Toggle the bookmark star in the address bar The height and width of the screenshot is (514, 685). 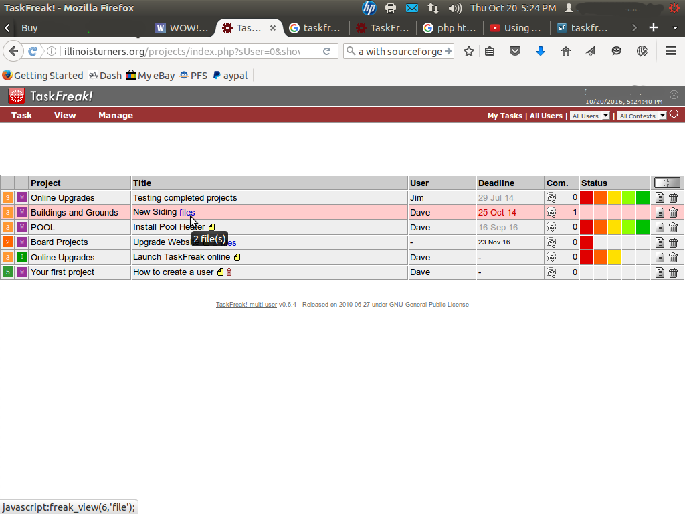point(468,50)
